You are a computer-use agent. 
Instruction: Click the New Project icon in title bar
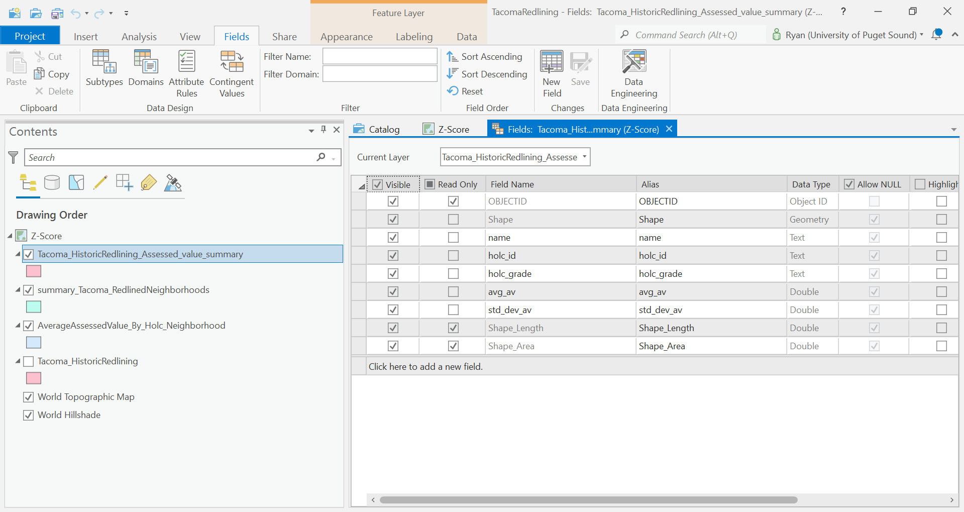tap(15, 13)
